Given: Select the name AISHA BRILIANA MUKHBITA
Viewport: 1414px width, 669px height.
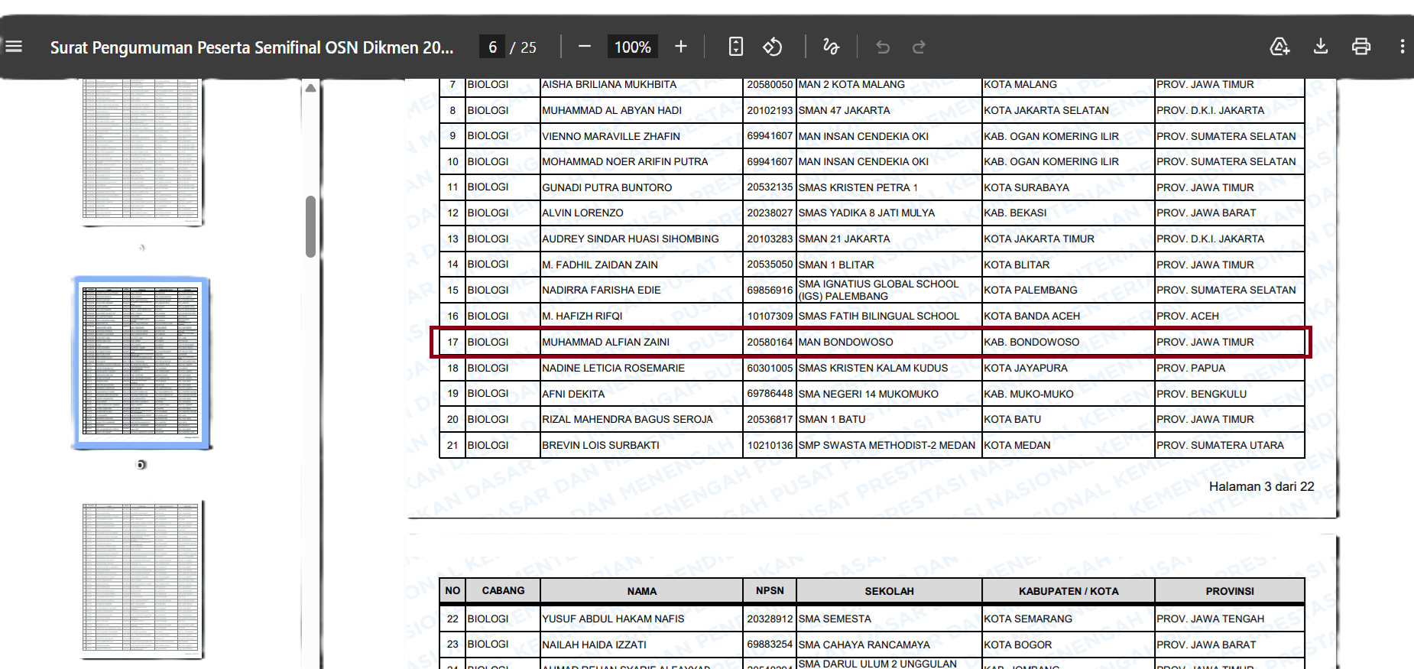Looking at the screenshot, I should point(609,85).
